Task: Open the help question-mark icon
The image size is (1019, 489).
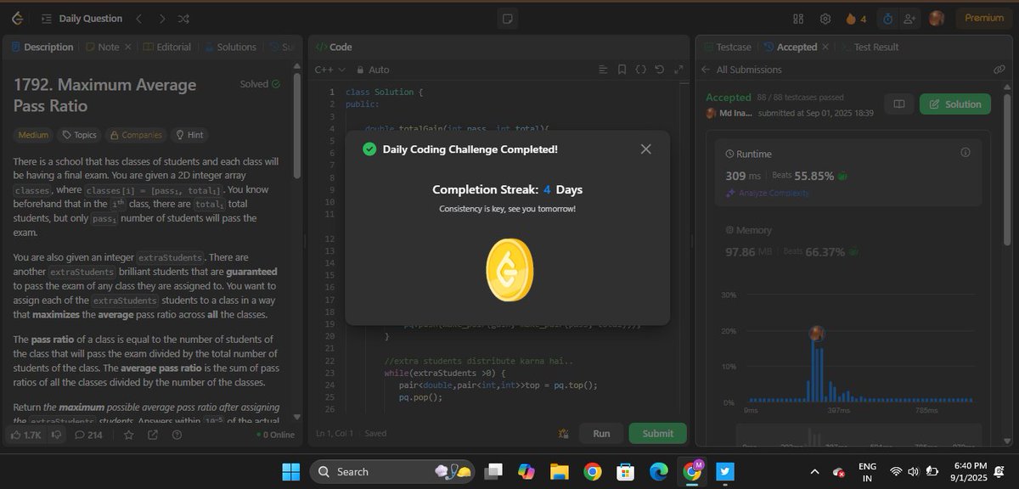Action: [x=176, y=435]
